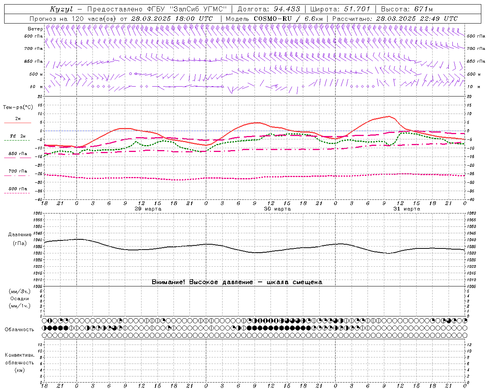Image resolution: width=487 pixels, height=389 pixels.
Task: Click the "Модель COSMO-RU / 6.6км" model label
Action: pos(274,19)
